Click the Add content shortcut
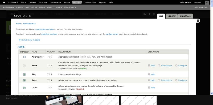213x105 pixels. coord(9,7)
